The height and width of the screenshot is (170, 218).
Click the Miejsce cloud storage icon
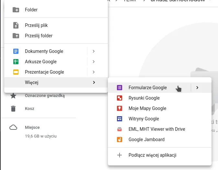coord(13,127)
